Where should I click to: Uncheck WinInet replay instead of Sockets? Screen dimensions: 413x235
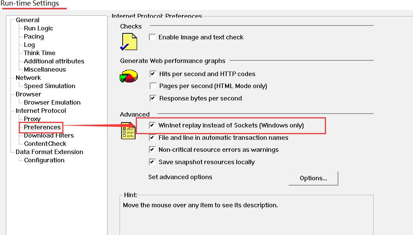[152, 125]
